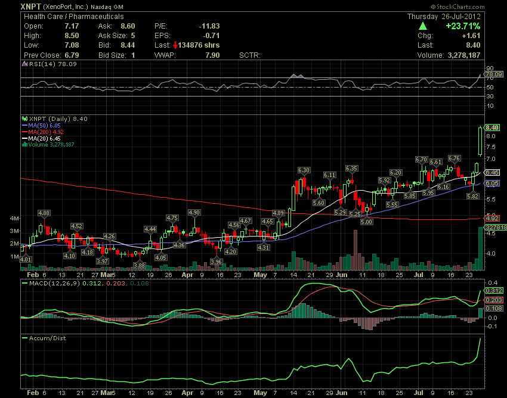Click the VWAP value 7.90
The image size is (507, 398).
213,55
